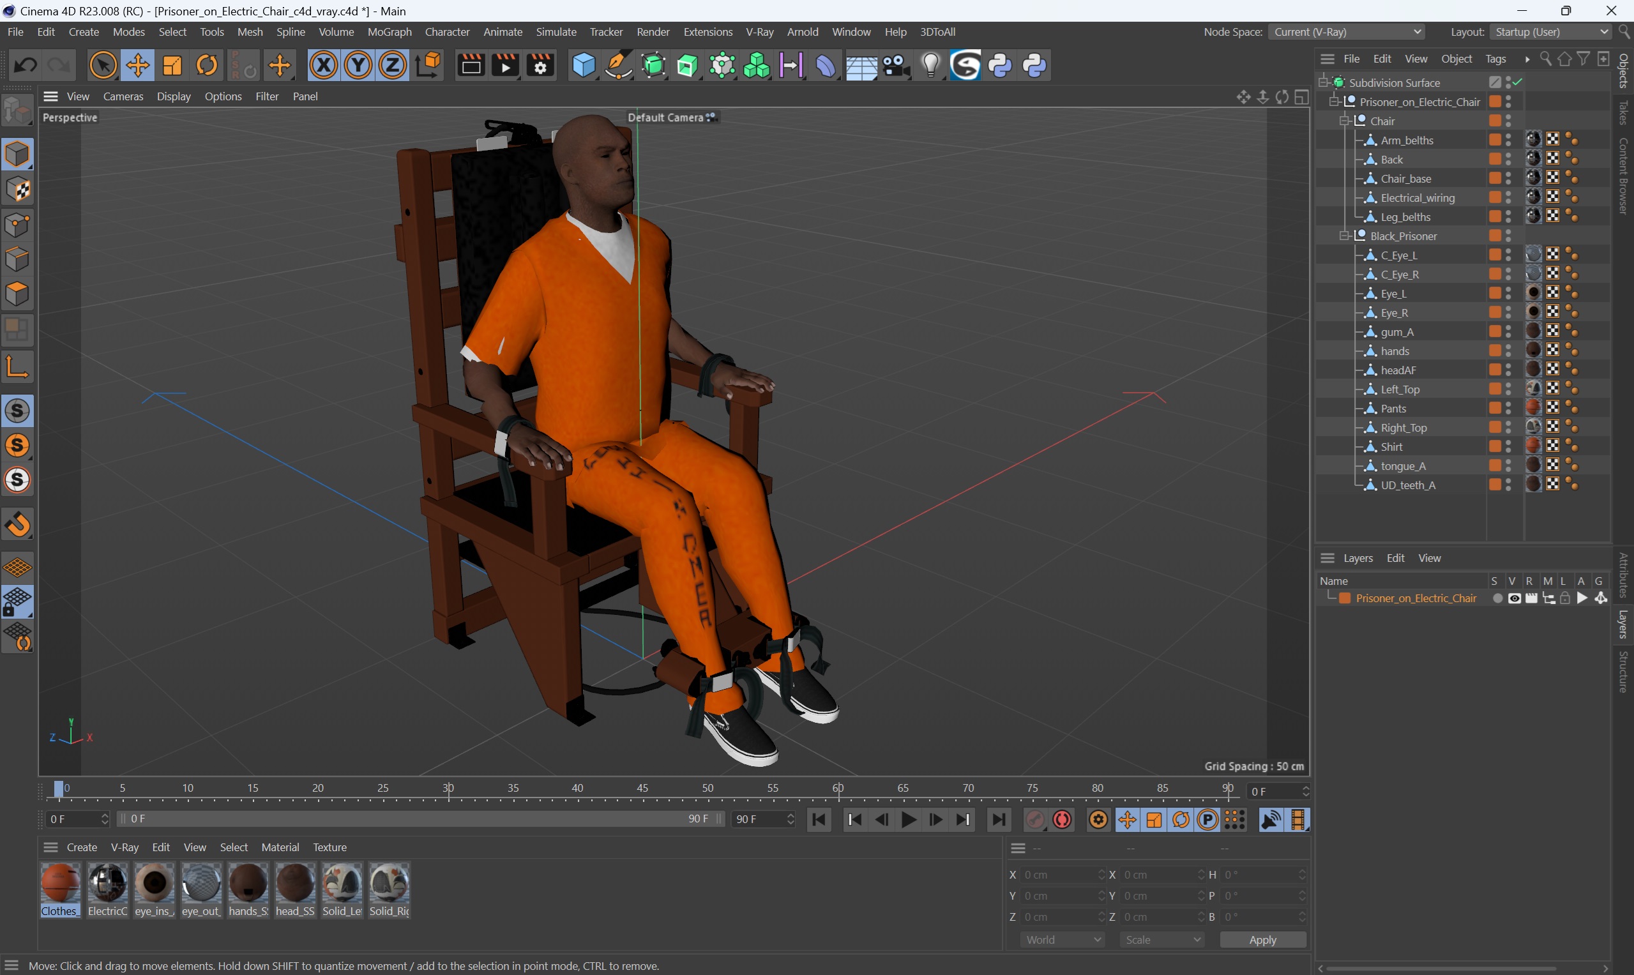Click search magnifier in Objects panel

pyautogui.click(x=1546, y=59)
